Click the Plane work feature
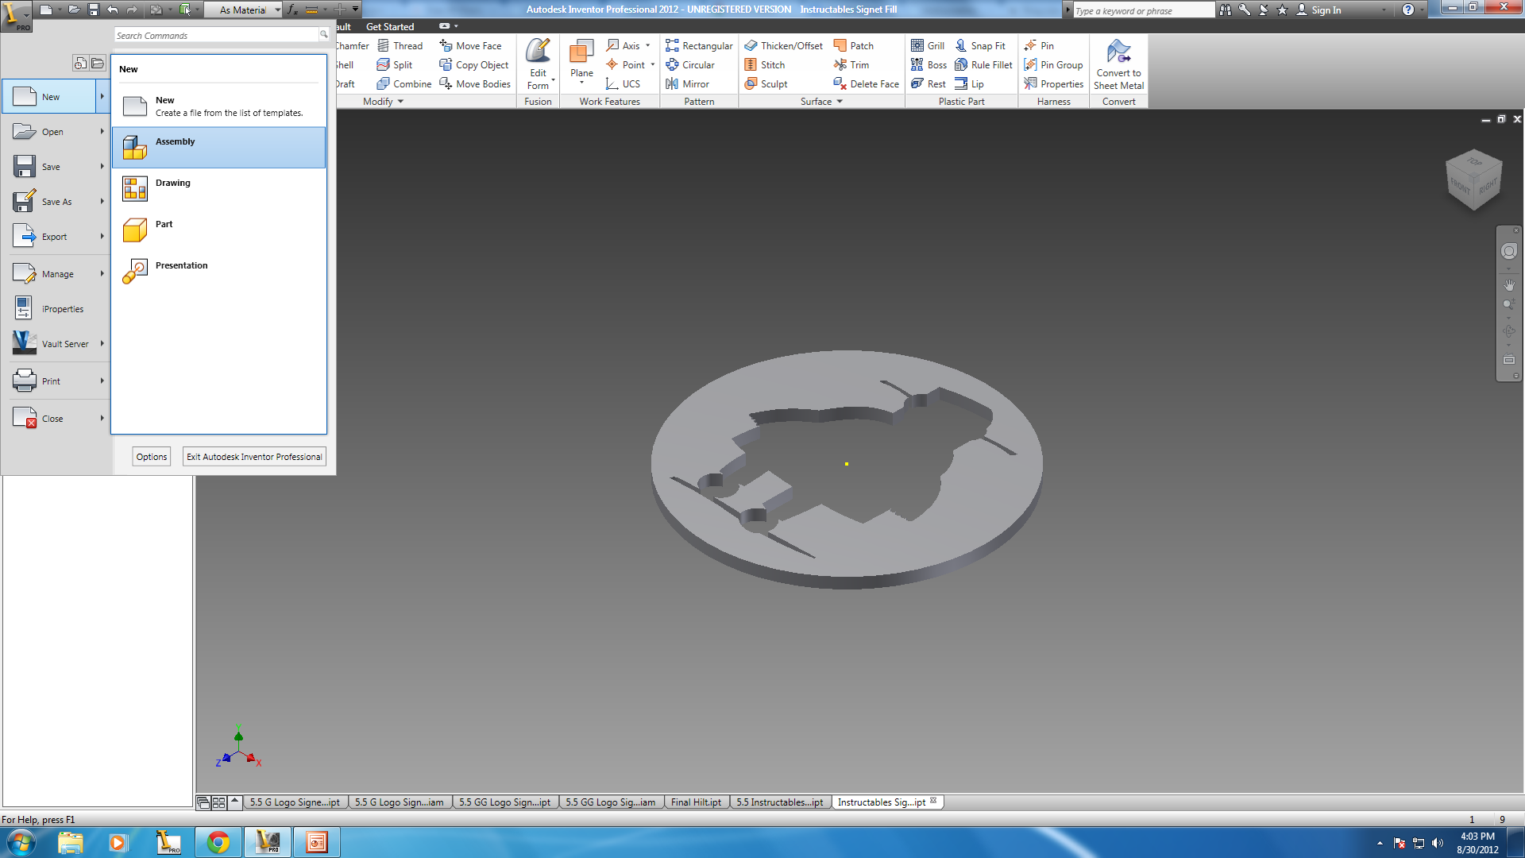The image size is (1525, 858). (581, 61)
